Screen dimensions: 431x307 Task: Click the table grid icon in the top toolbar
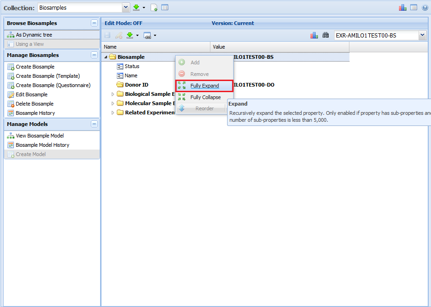[165, 8]
